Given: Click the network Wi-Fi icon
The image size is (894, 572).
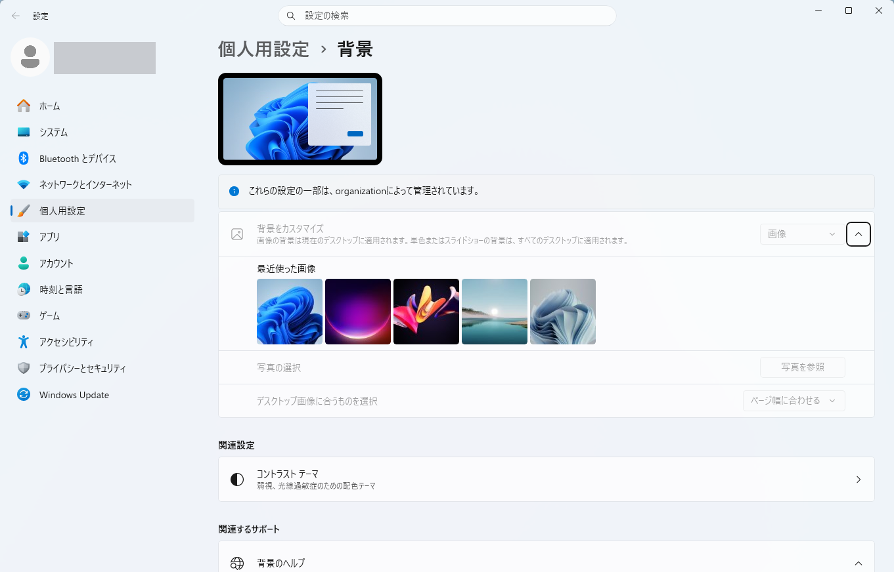Looking at the screenshot, I should [24, 184].
